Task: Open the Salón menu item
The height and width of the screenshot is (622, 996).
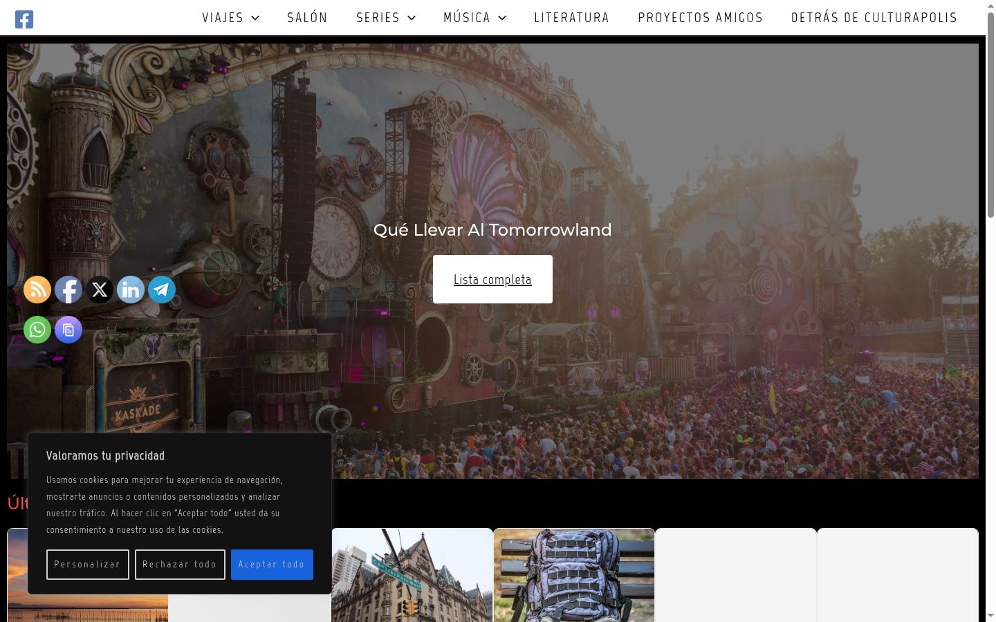Action: coord(308,17)
